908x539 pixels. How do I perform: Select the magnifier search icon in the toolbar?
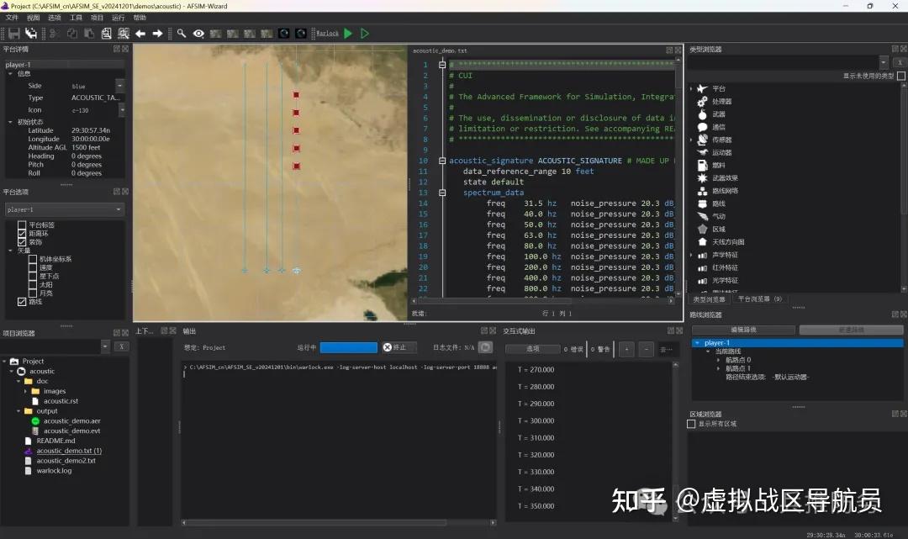tap(180, 34)
